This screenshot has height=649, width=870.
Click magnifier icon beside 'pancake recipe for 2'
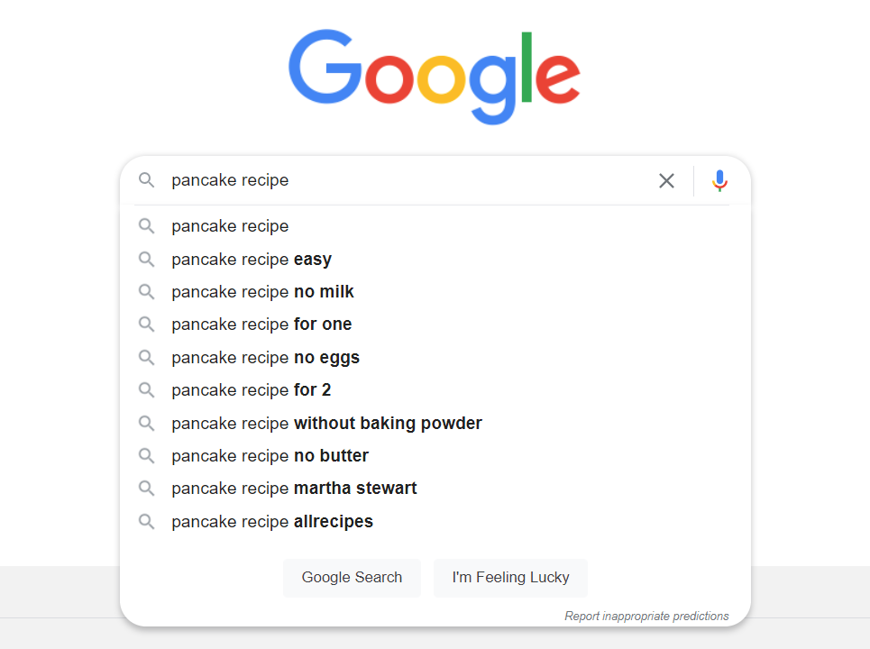[146, 390]
